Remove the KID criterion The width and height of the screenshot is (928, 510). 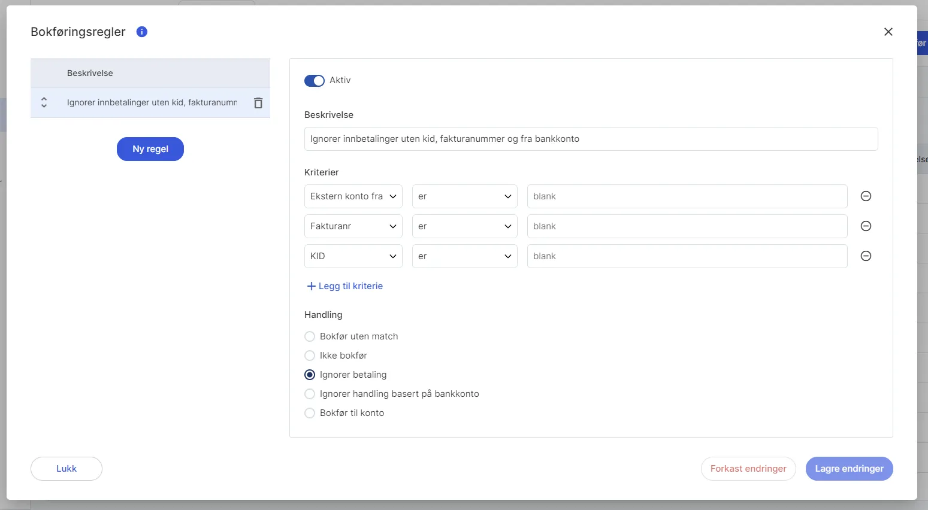tap(866, 256)
